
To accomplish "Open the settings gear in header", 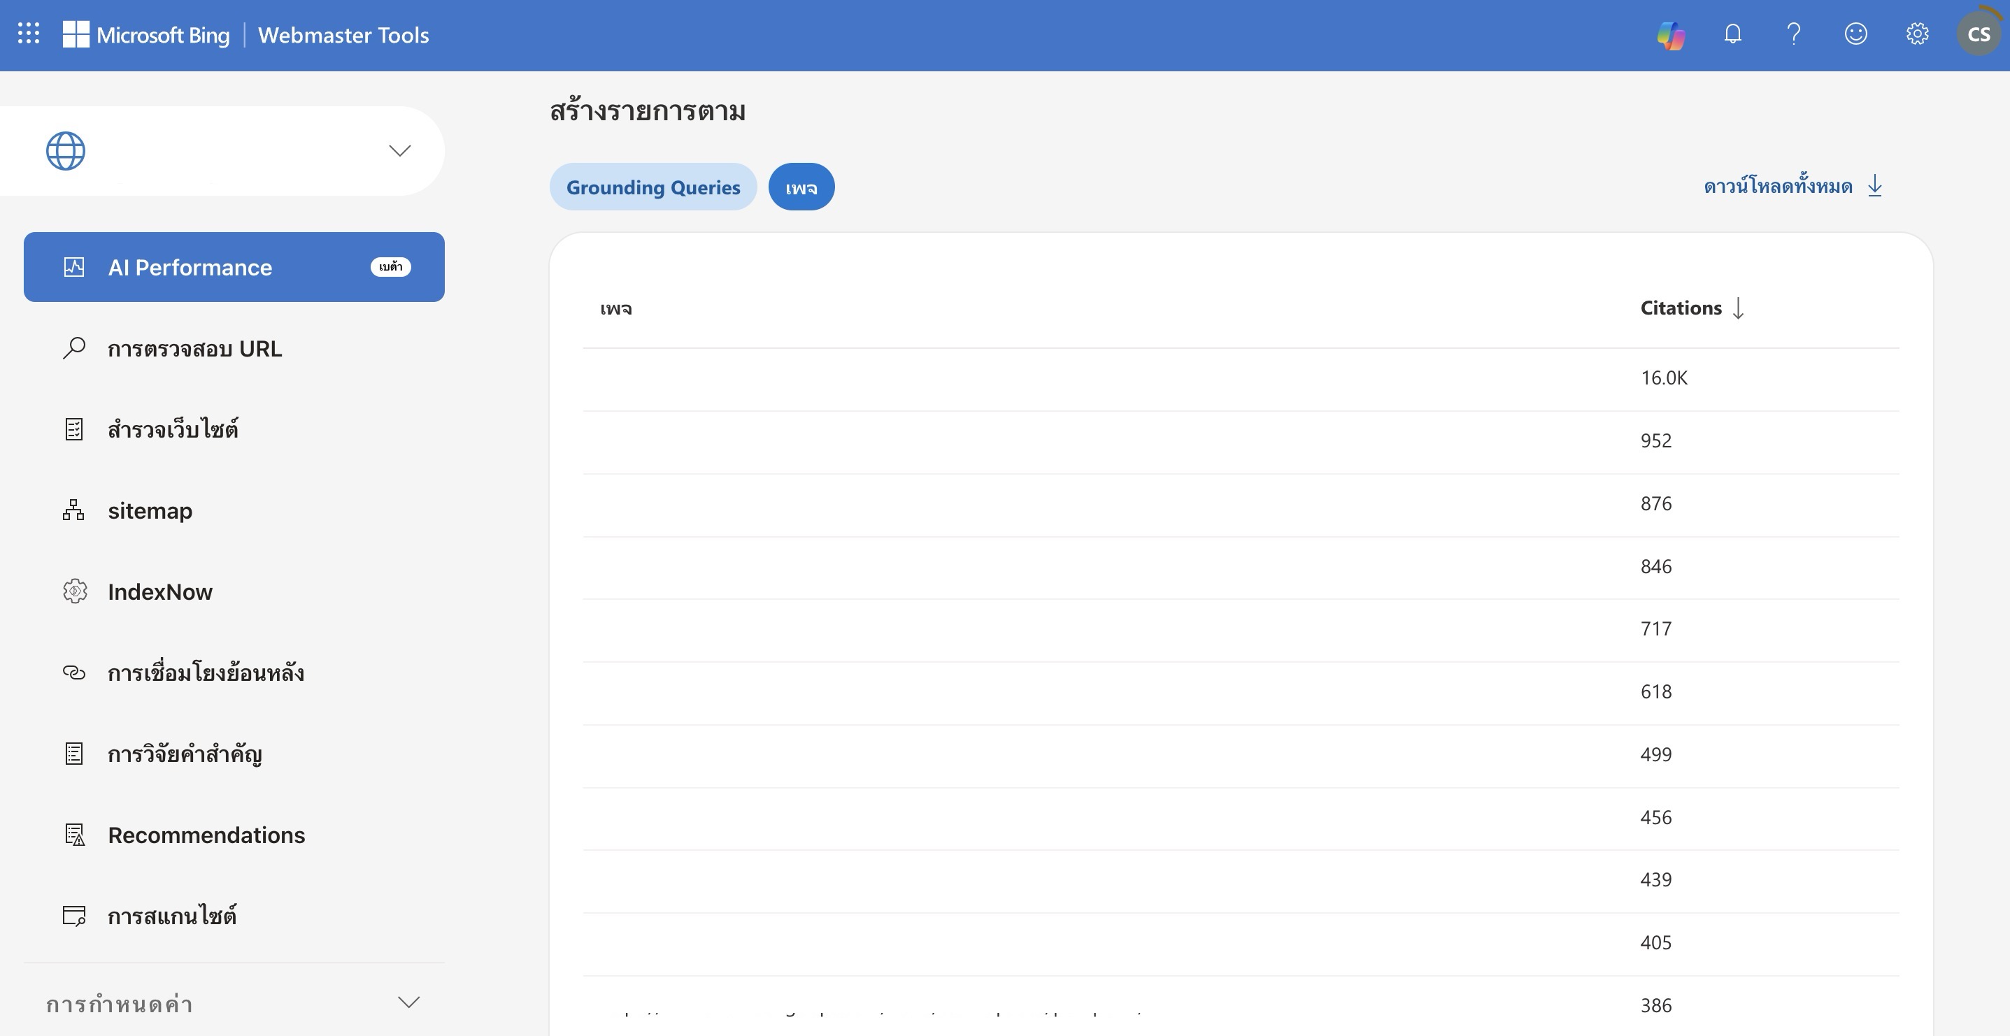I will [x=1916, y=34].
